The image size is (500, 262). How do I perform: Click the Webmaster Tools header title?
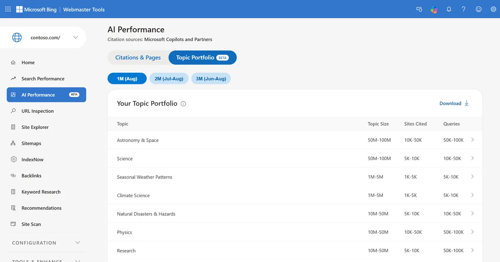tap(84, 9)
